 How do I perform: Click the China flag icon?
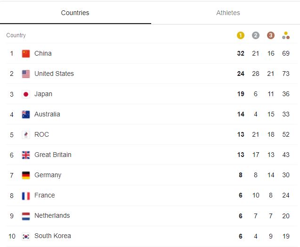click(26, 54)
